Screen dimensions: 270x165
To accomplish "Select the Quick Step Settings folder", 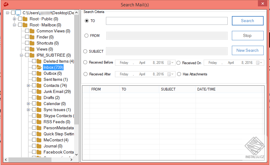I will [58, 134].
